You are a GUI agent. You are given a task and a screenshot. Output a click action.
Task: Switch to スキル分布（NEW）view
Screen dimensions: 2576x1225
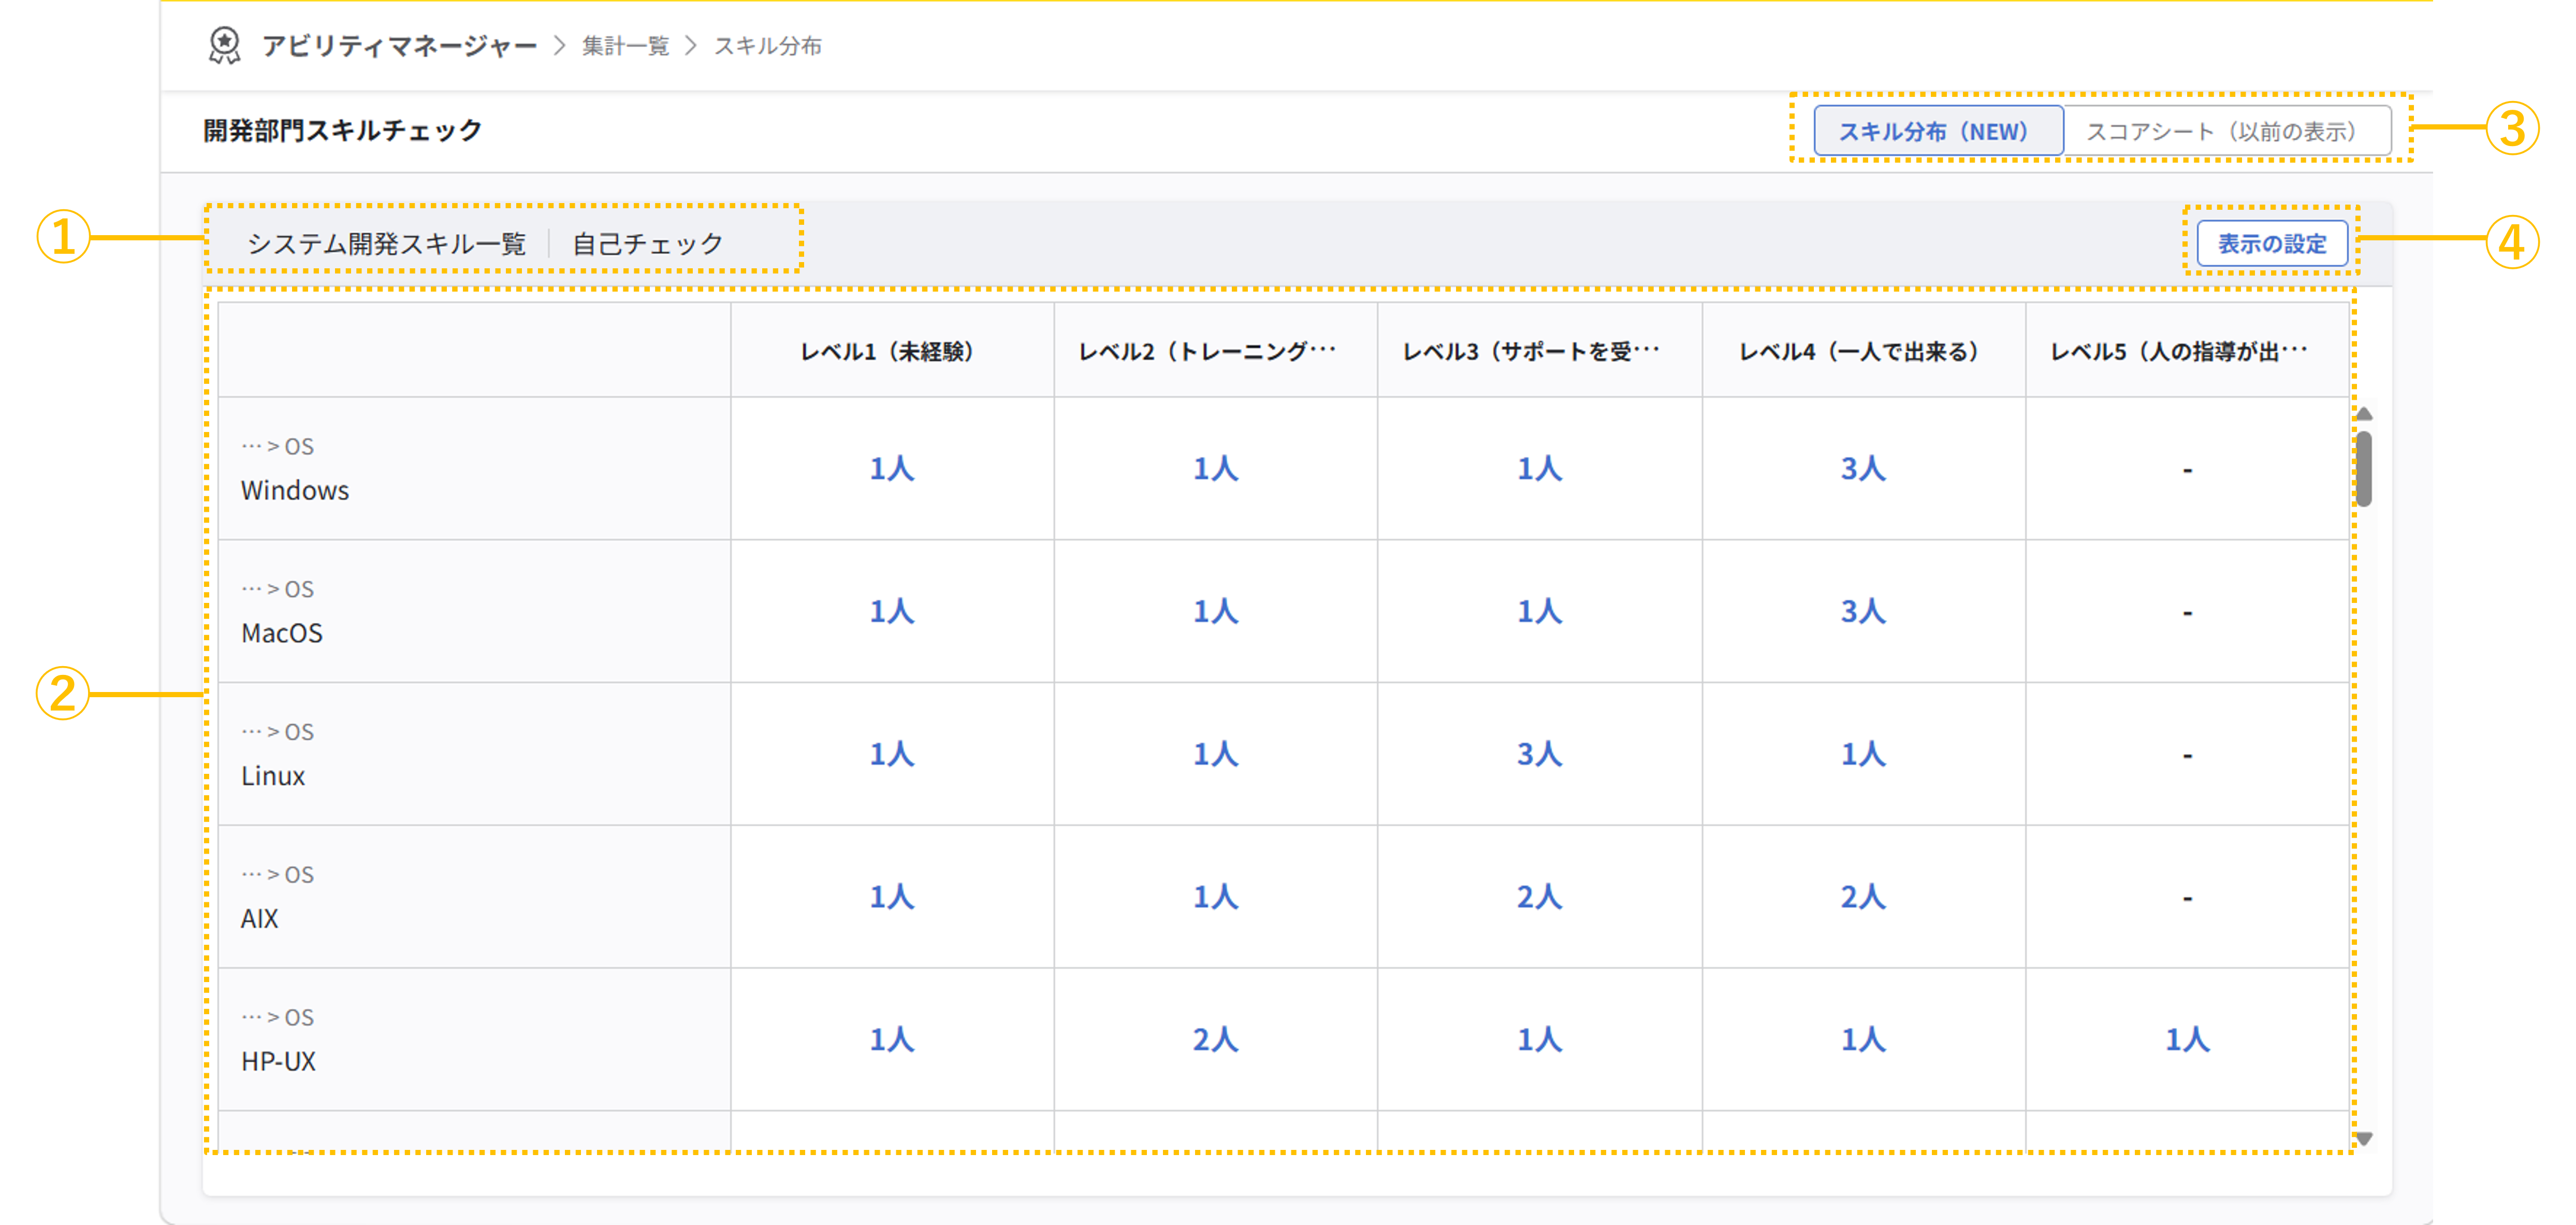pyautogui.click(x=1938, y=131)
